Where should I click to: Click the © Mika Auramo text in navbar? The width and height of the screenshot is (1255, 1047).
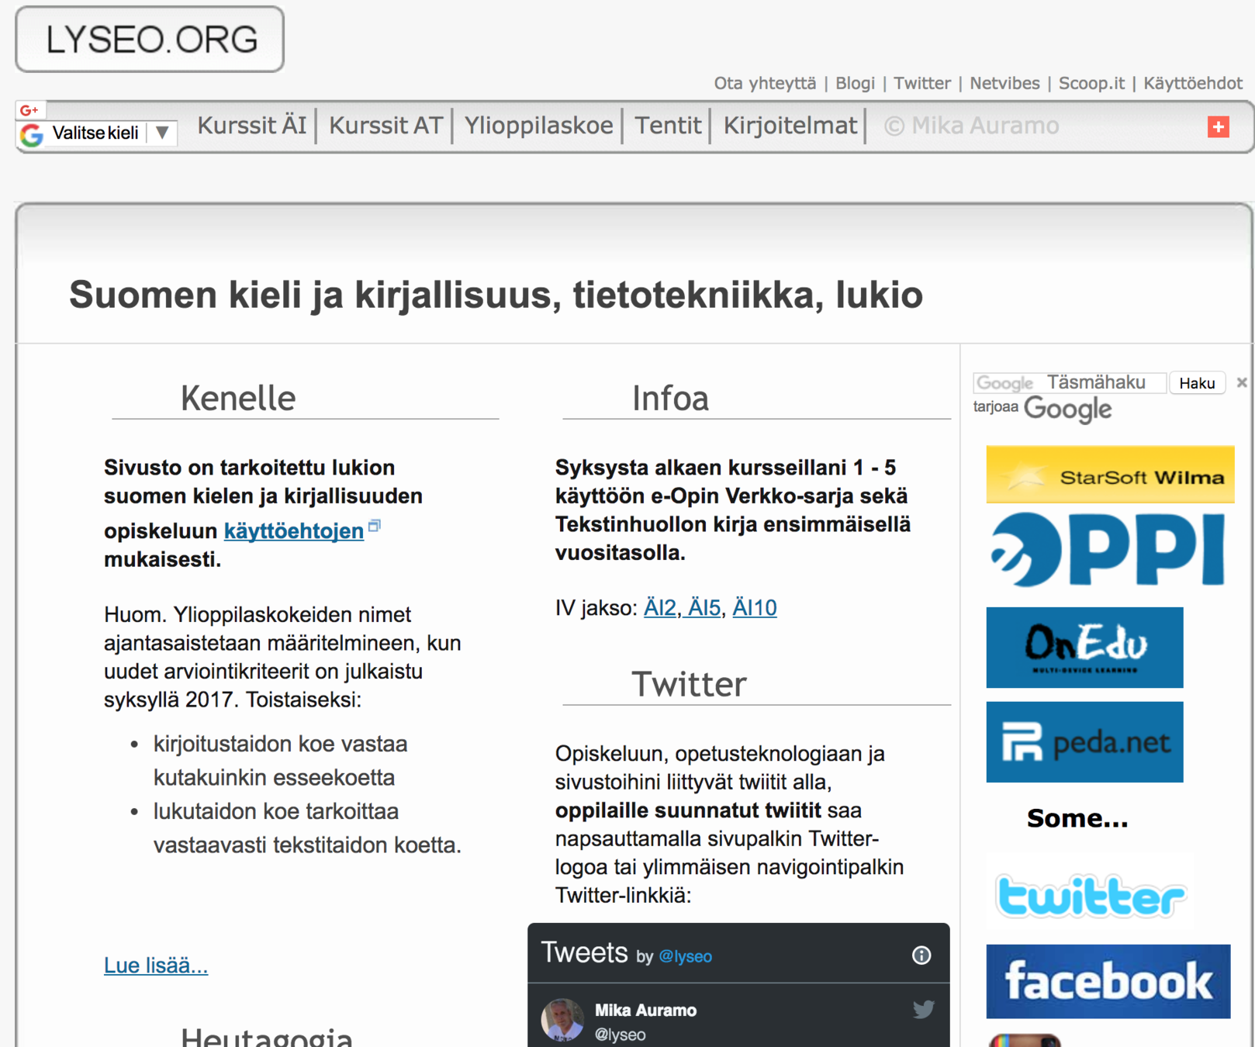(x=972, y=126)
